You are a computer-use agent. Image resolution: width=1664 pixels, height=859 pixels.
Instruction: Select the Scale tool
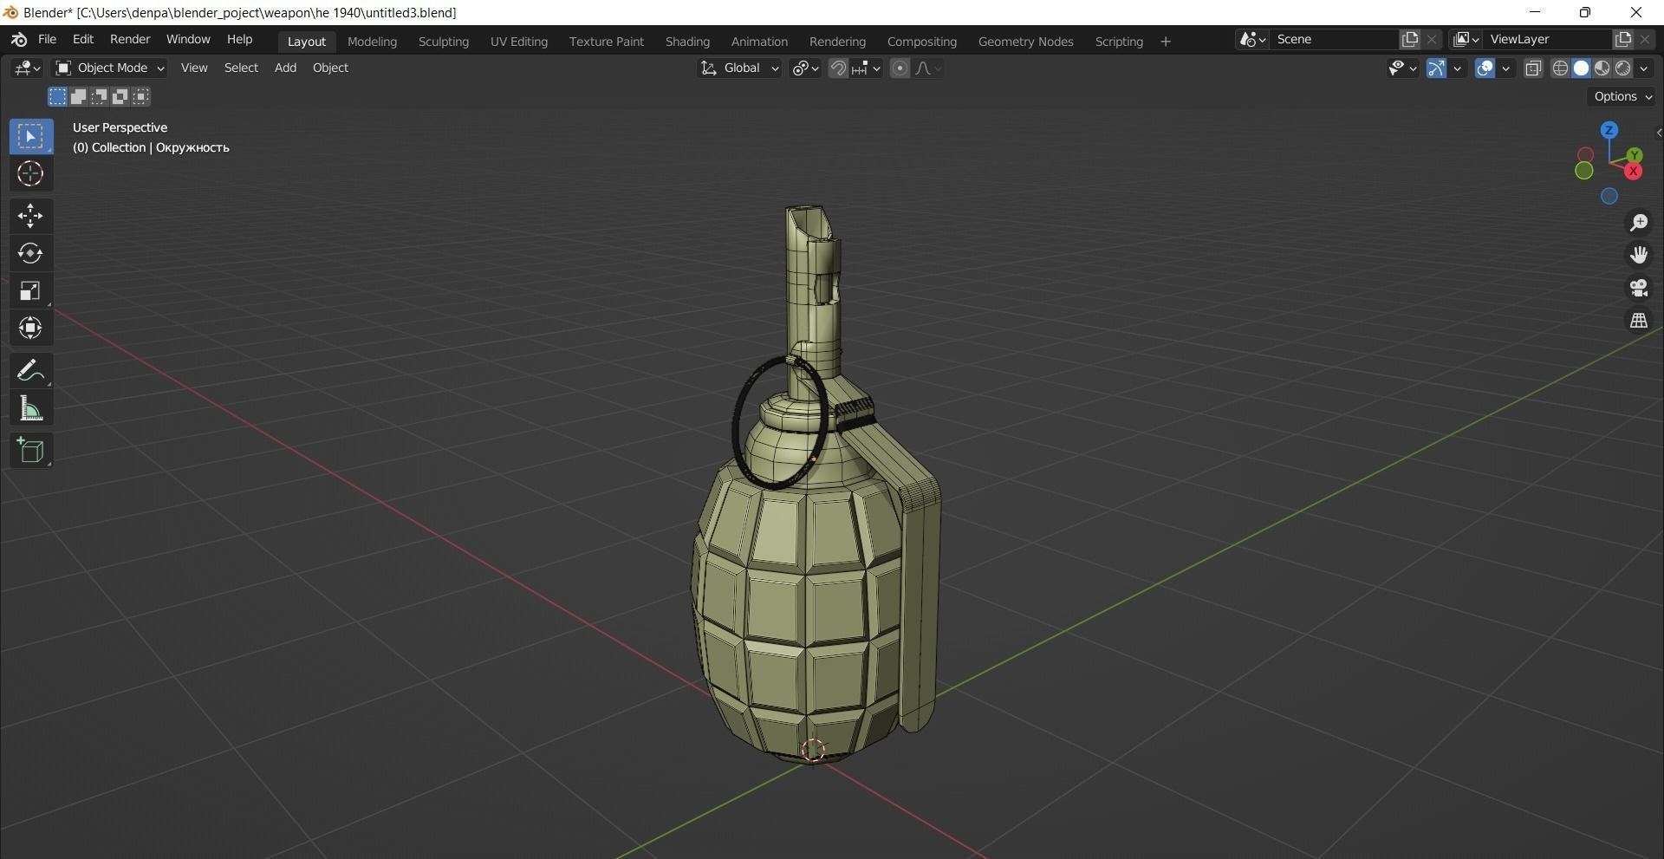point(30,290)
